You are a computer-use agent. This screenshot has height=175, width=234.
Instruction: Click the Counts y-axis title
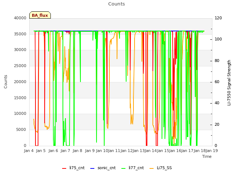coord(5,82)
